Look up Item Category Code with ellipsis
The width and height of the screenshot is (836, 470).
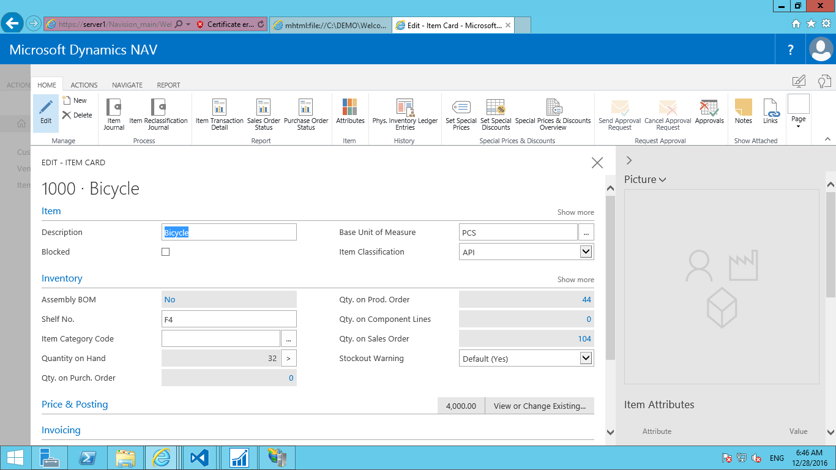pyautogui.click(x=289, y=338)
